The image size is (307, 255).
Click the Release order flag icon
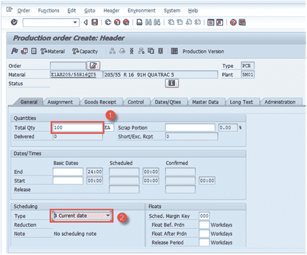pyautogui.click(x=14, y=51)
